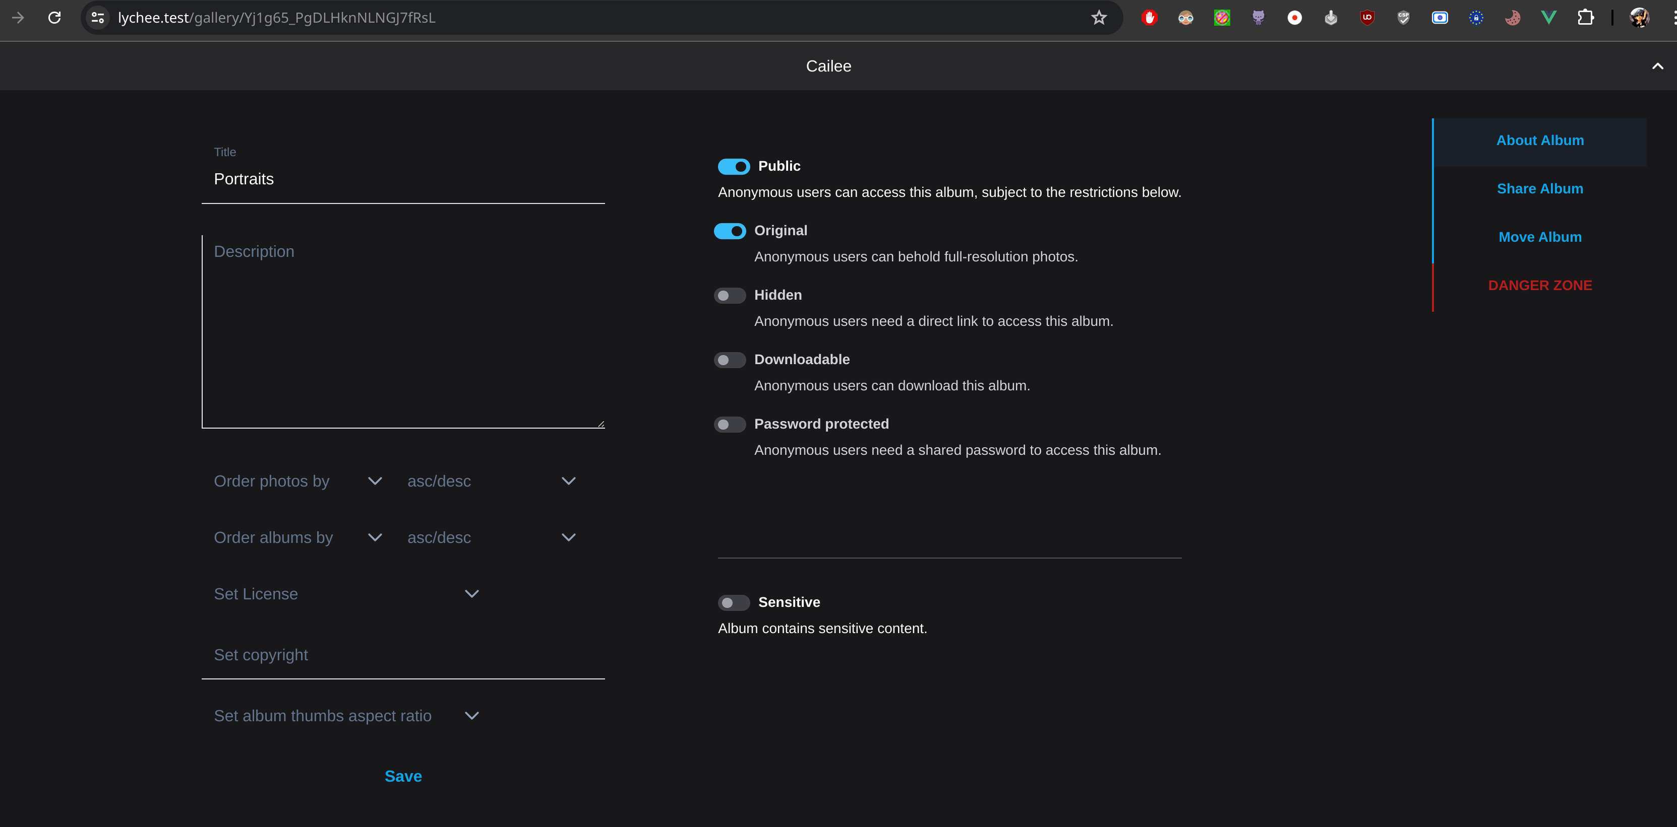Screen dimensions: 1677x827
Task: Reload the lychee.test page
Action: (x=54, y=18)
